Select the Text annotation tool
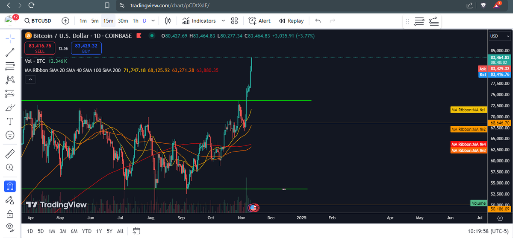 (10, 121)
